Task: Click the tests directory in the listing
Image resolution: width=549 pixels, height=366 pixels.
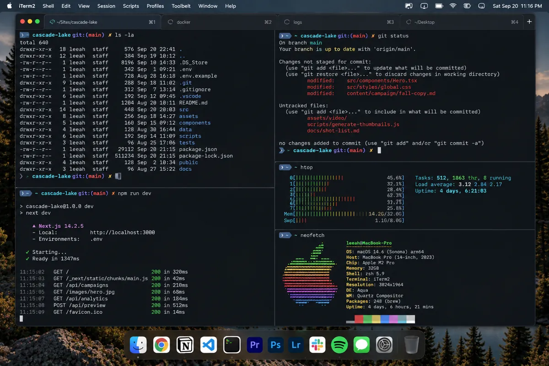Action: (x=187, y=143)
